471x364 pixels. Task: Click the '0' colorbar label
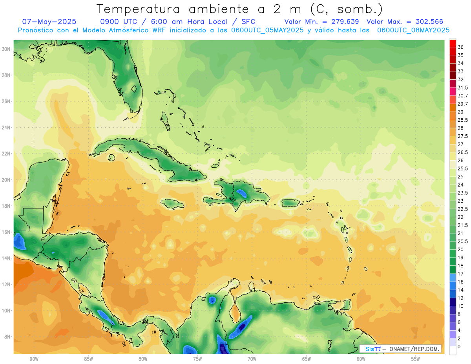(459, 347)
